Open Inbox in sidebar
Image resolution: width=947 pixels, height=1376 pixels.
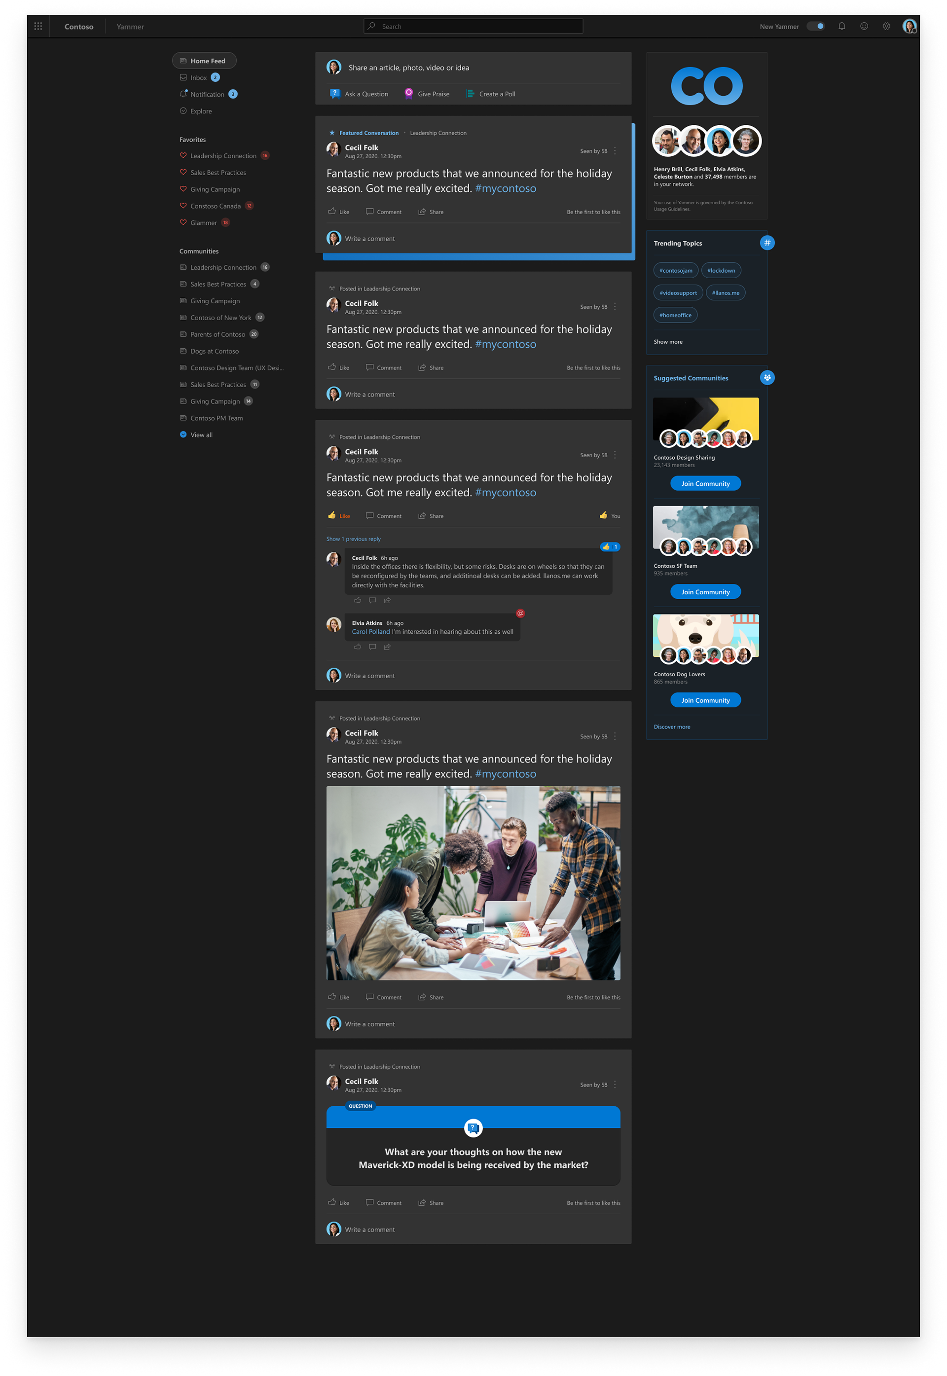click(x=199, y=78)
